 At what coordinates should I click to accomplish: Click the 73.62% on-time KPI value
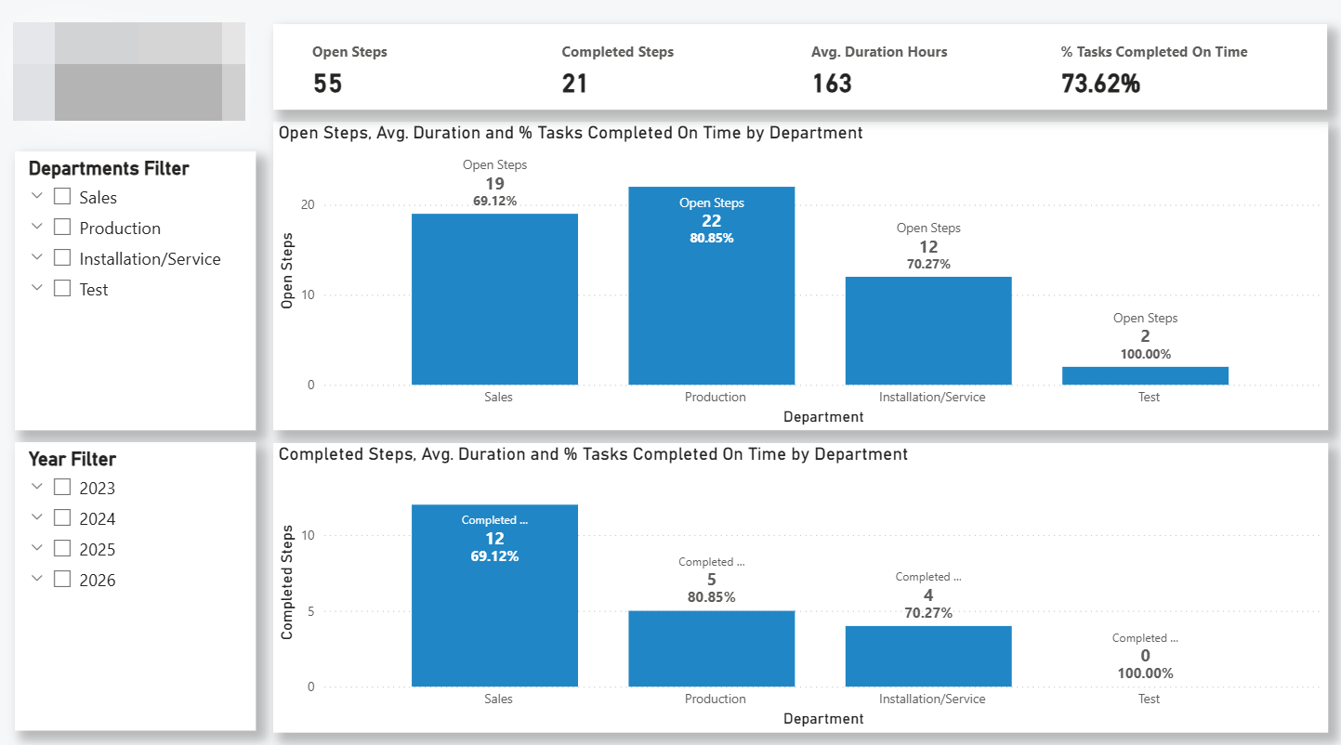tap(1100, 84)
